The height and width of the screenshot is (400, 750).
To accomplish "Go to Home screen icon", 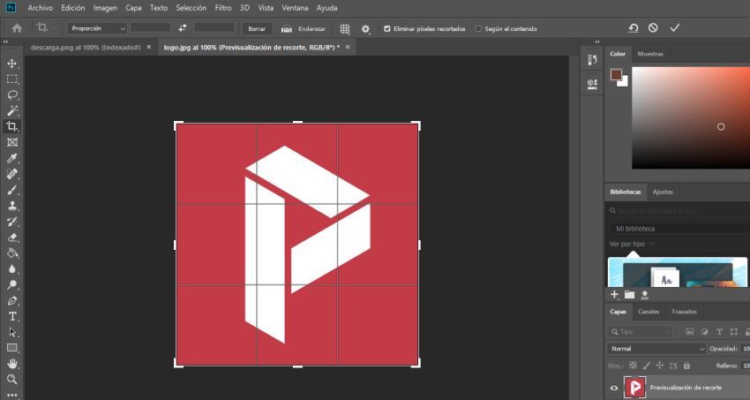I will [17, 28].
